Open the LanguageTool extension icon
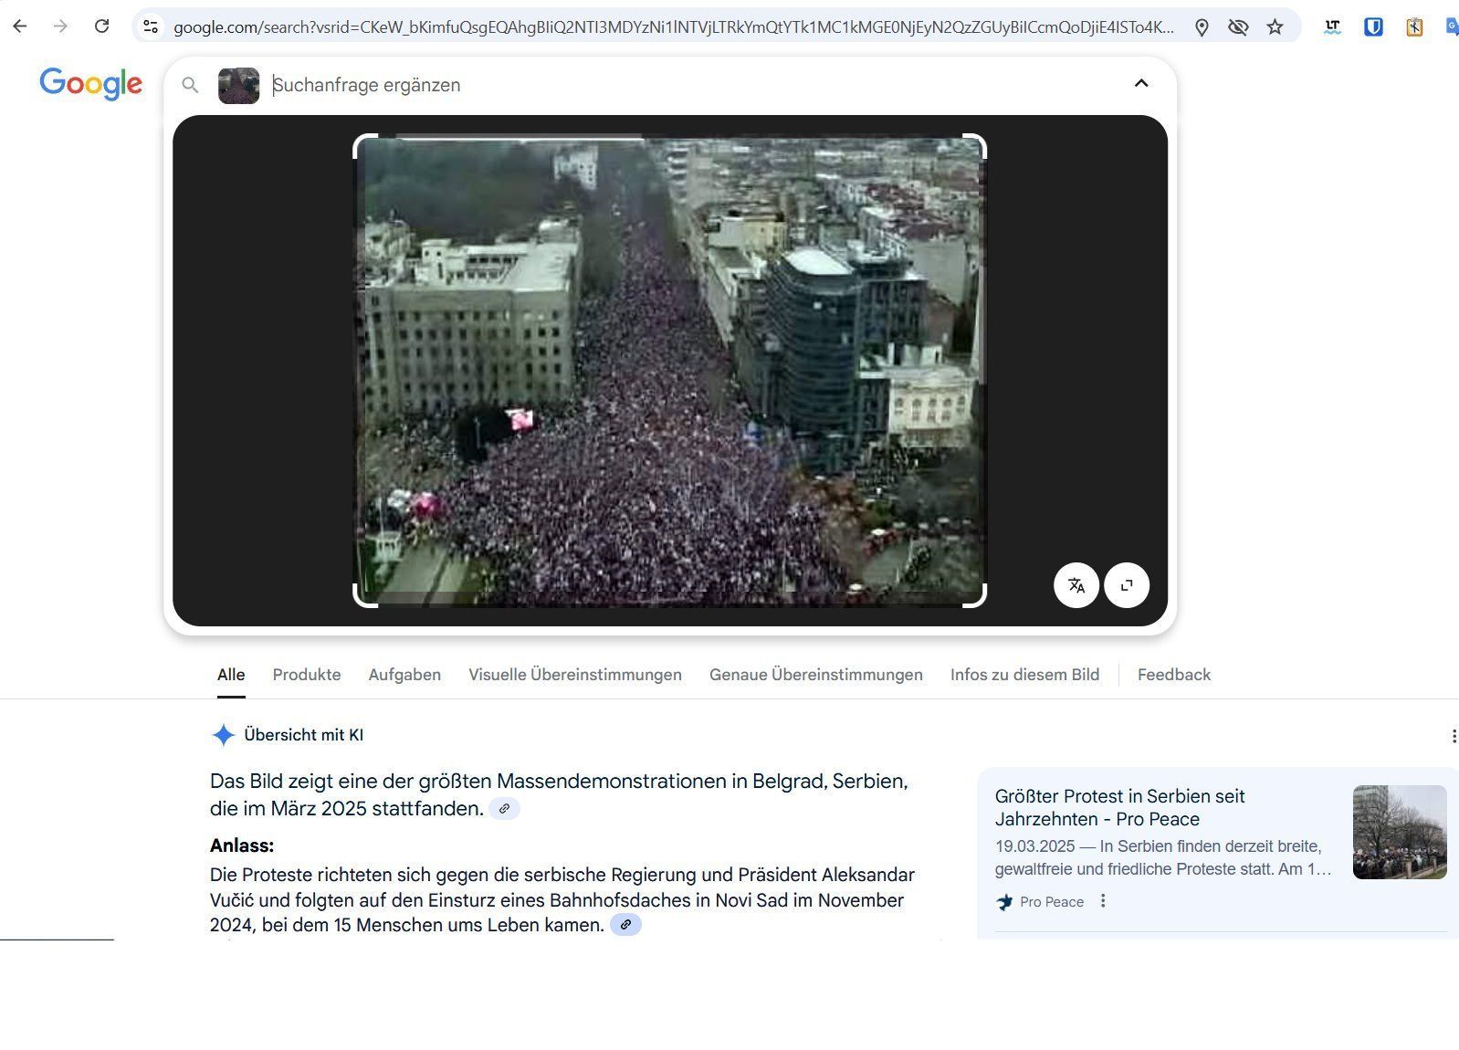Image resolution: width=1459 pixels, height=1050 pixels. coord(1332,27)
